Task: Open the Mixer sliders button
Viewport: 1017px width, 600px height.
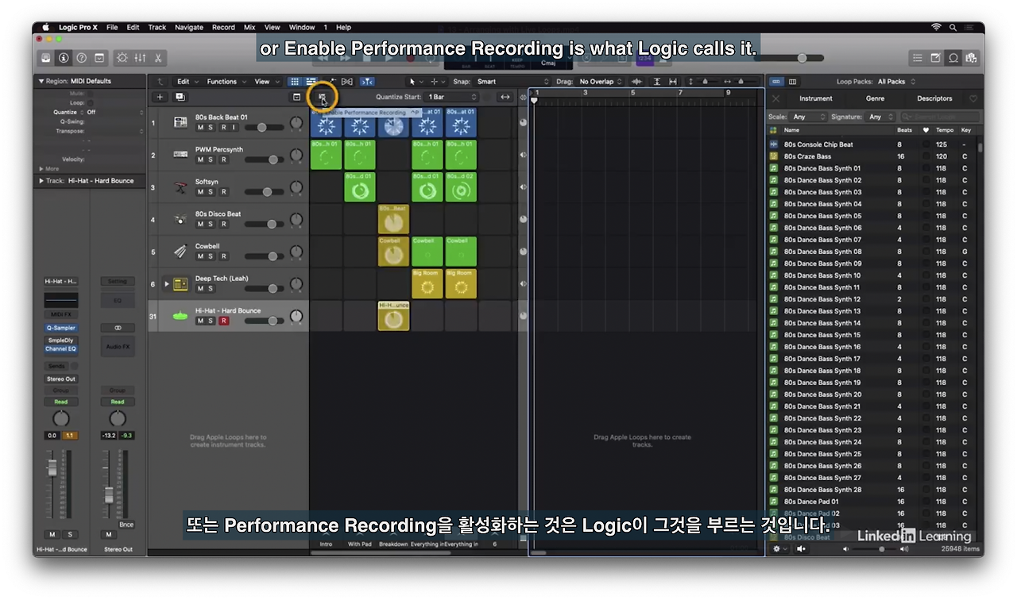Action: 140,58
